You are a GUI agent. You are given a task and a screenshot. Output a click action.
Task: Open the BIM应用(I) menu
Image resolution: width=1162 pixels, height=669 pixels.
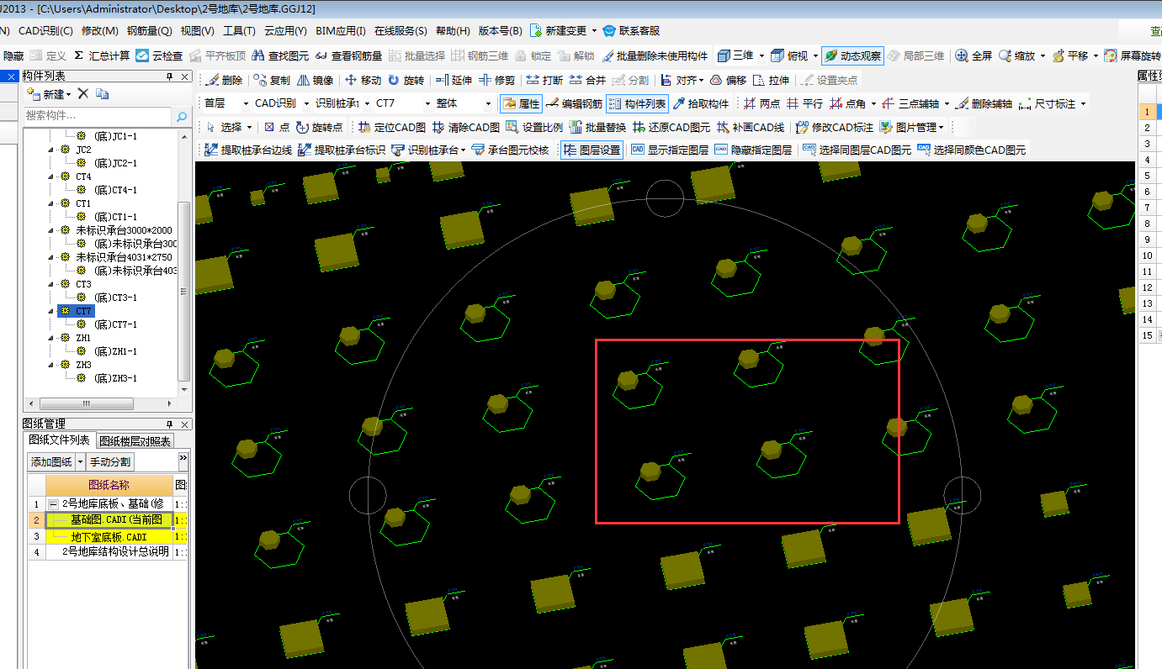pos(341,30)
